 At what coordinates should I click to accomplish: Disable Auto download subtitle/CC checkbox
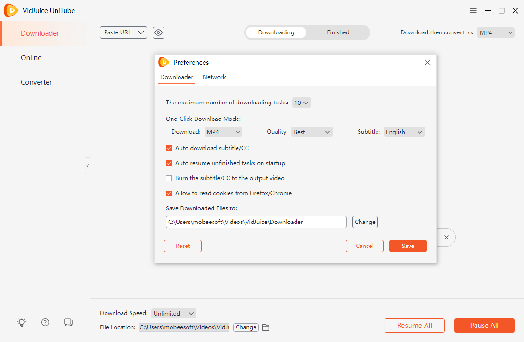coord(169,148)
